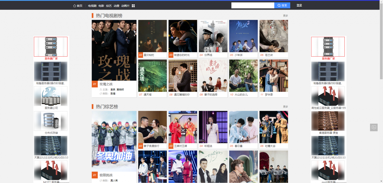Click the title 春日酱
This screenshot has height=183, width=383.
(x=239, y=146)
